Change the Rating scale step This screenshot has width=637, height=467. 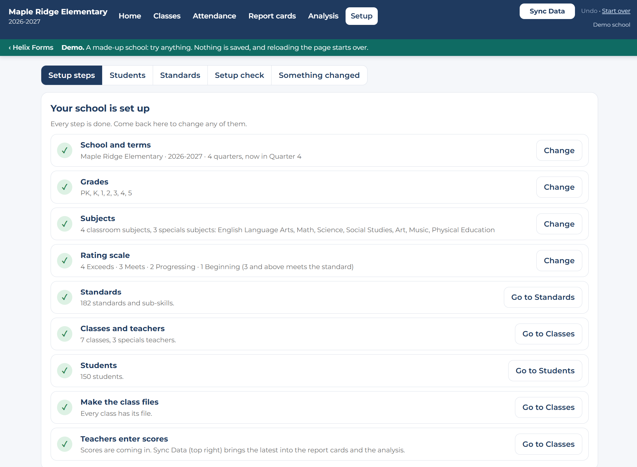[559, 261]
